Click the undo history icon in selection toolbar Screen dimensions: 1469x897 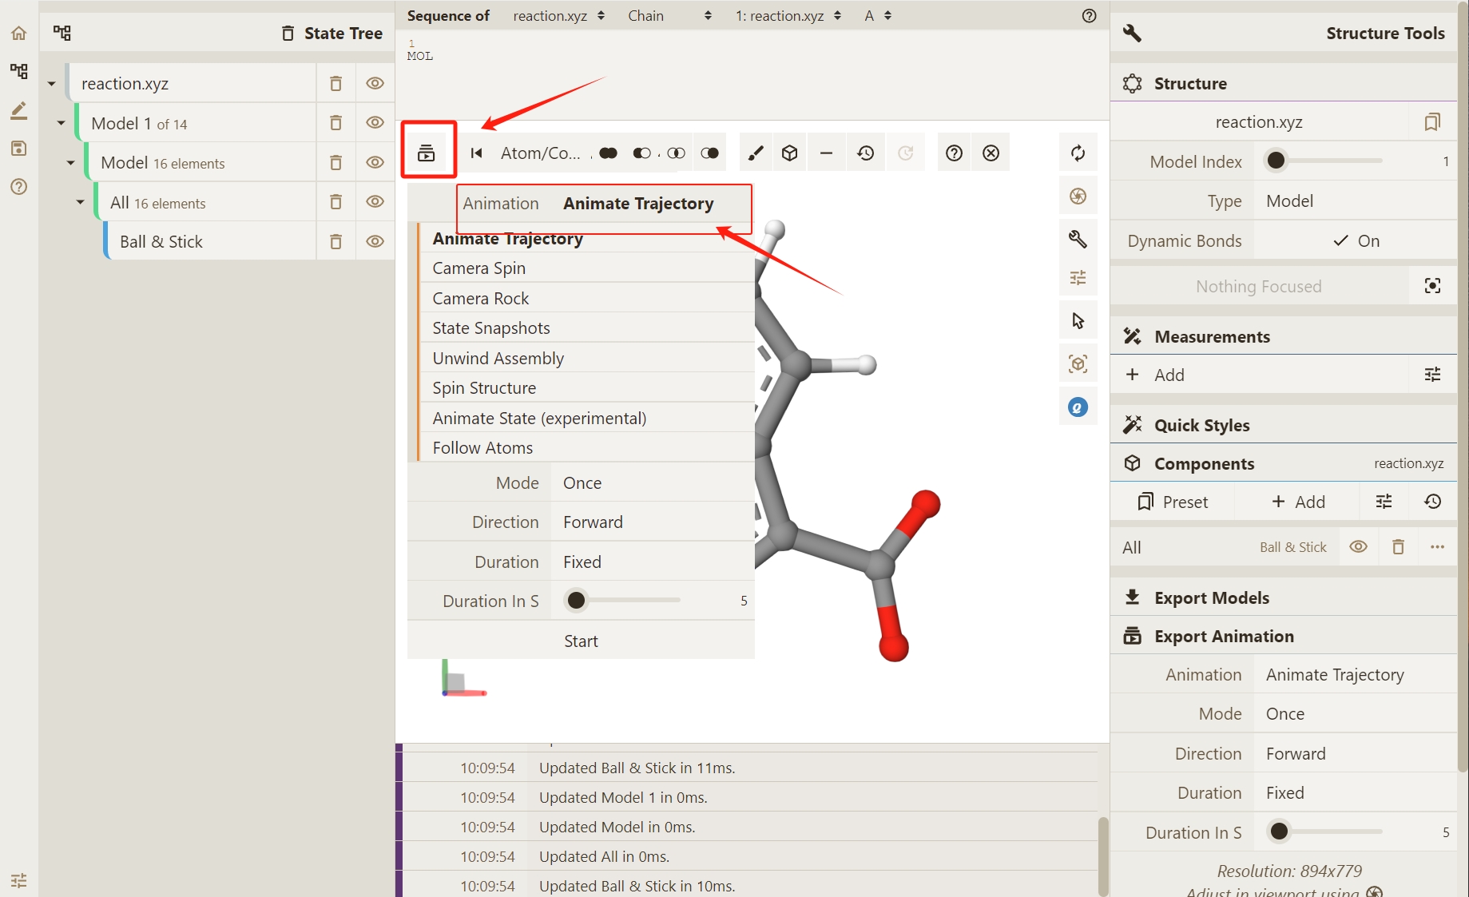pos(865,153)
